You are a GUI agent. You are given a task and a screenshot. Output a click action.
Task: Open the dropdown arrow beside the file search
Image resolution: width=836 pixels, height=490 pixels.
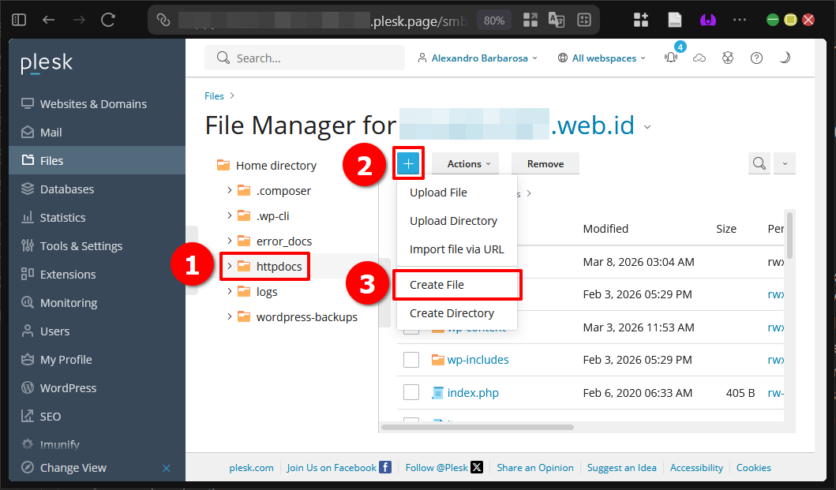tap(785, 163)
